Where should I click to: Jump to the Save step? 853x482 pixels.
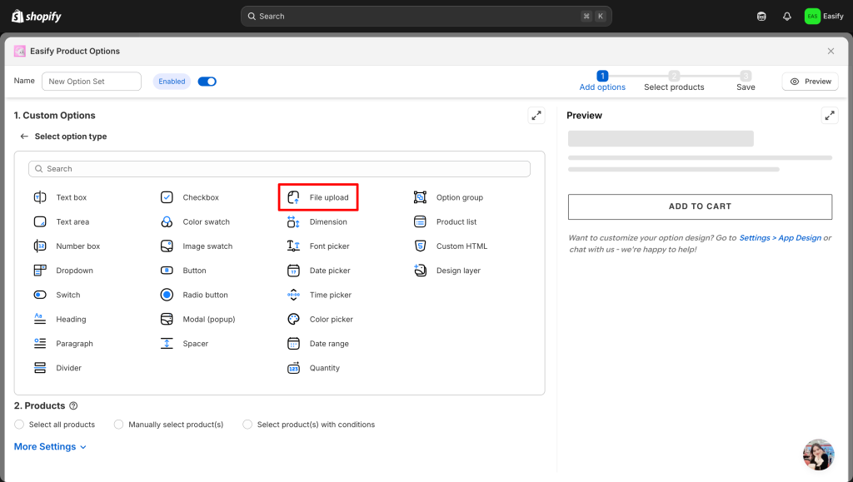click(746, 81)
